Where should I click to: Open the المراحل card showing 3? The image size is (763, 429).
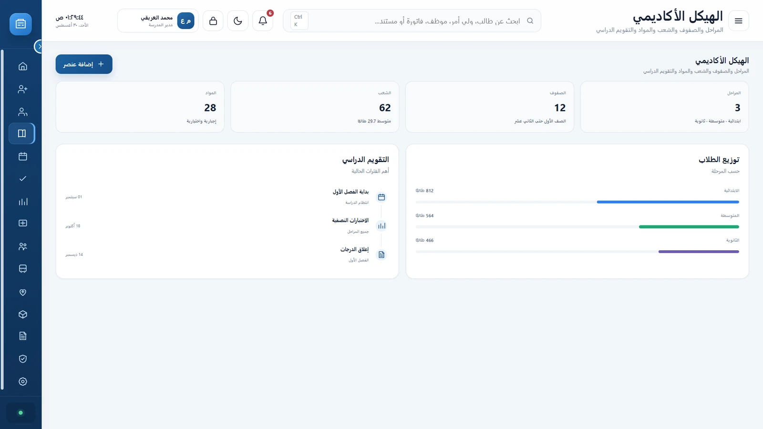point(664,107)
